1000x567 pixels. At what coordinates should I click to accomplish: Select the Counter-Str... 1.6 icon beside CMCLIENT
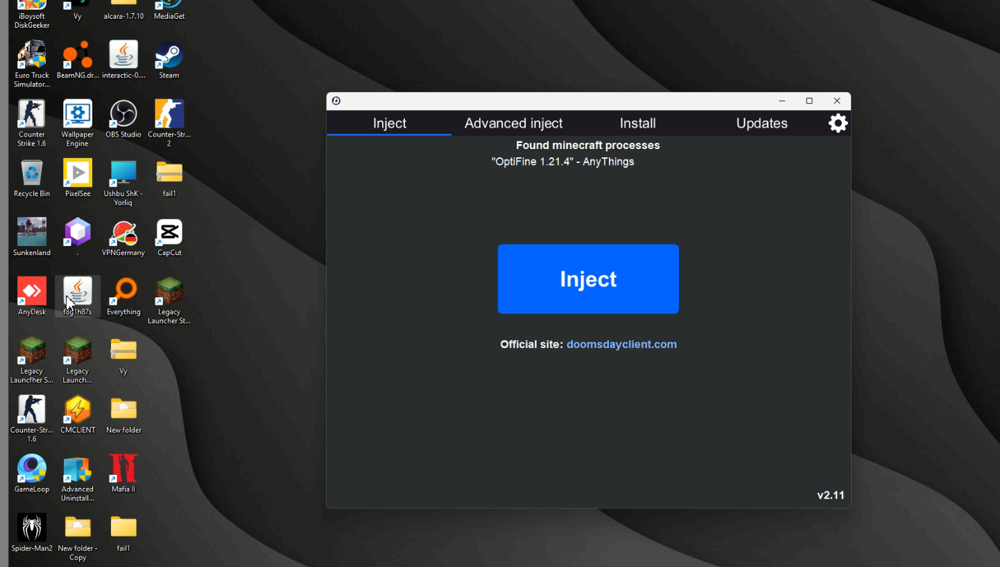pyautogui.click(x=32, y=419)
